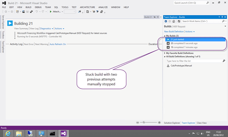Open the build Actions dropdown under Building 21
The width and height of the screenshot is (228, 137).
tap(59, 29)
